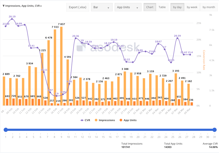Click the left handle of date range slider
The height and width of the screenshot is (153, 219).
point(6,130)
